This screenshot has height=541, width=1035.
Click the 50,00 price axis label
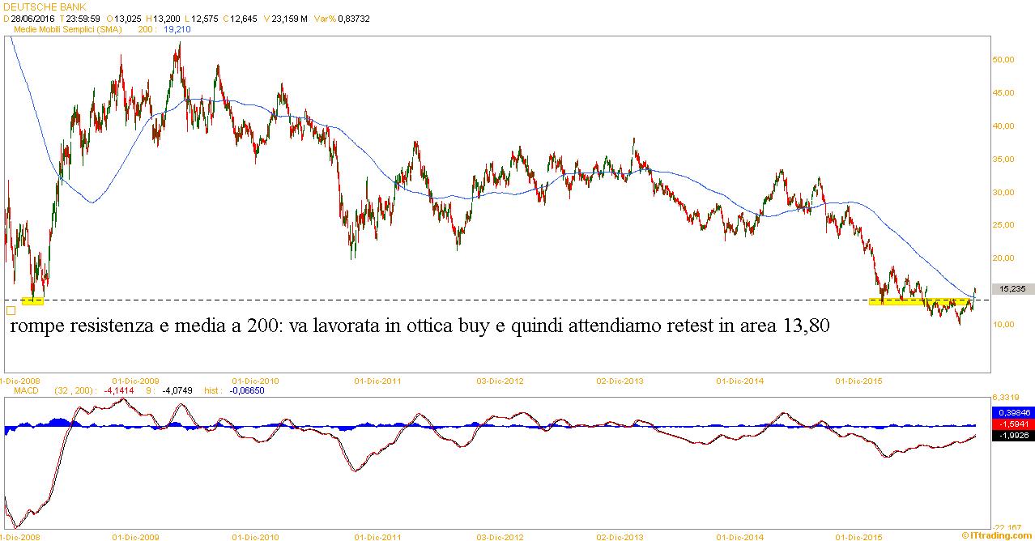pyautogui.click(x=1003, y=60)
